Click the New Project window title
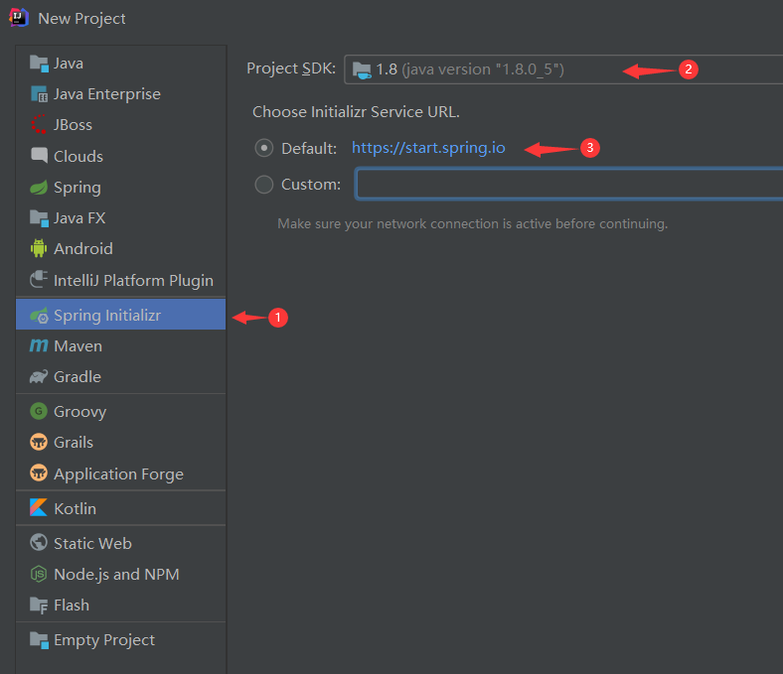783x674 pixels. tap(81, 19)
